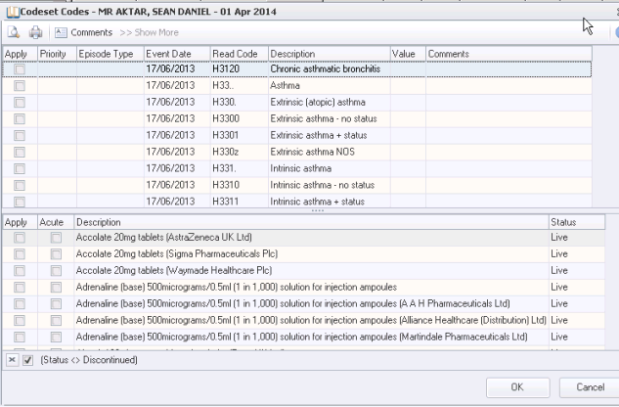Uncheck the Status <> Discontinued filter checkbox

(26, 360)
